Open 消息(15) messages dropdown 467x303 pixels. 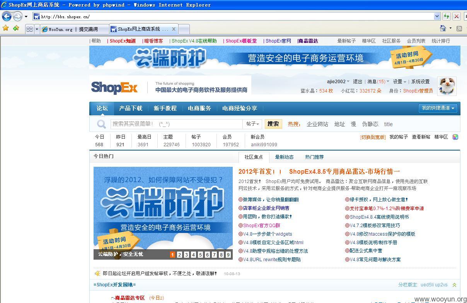[x=378, y=82]
